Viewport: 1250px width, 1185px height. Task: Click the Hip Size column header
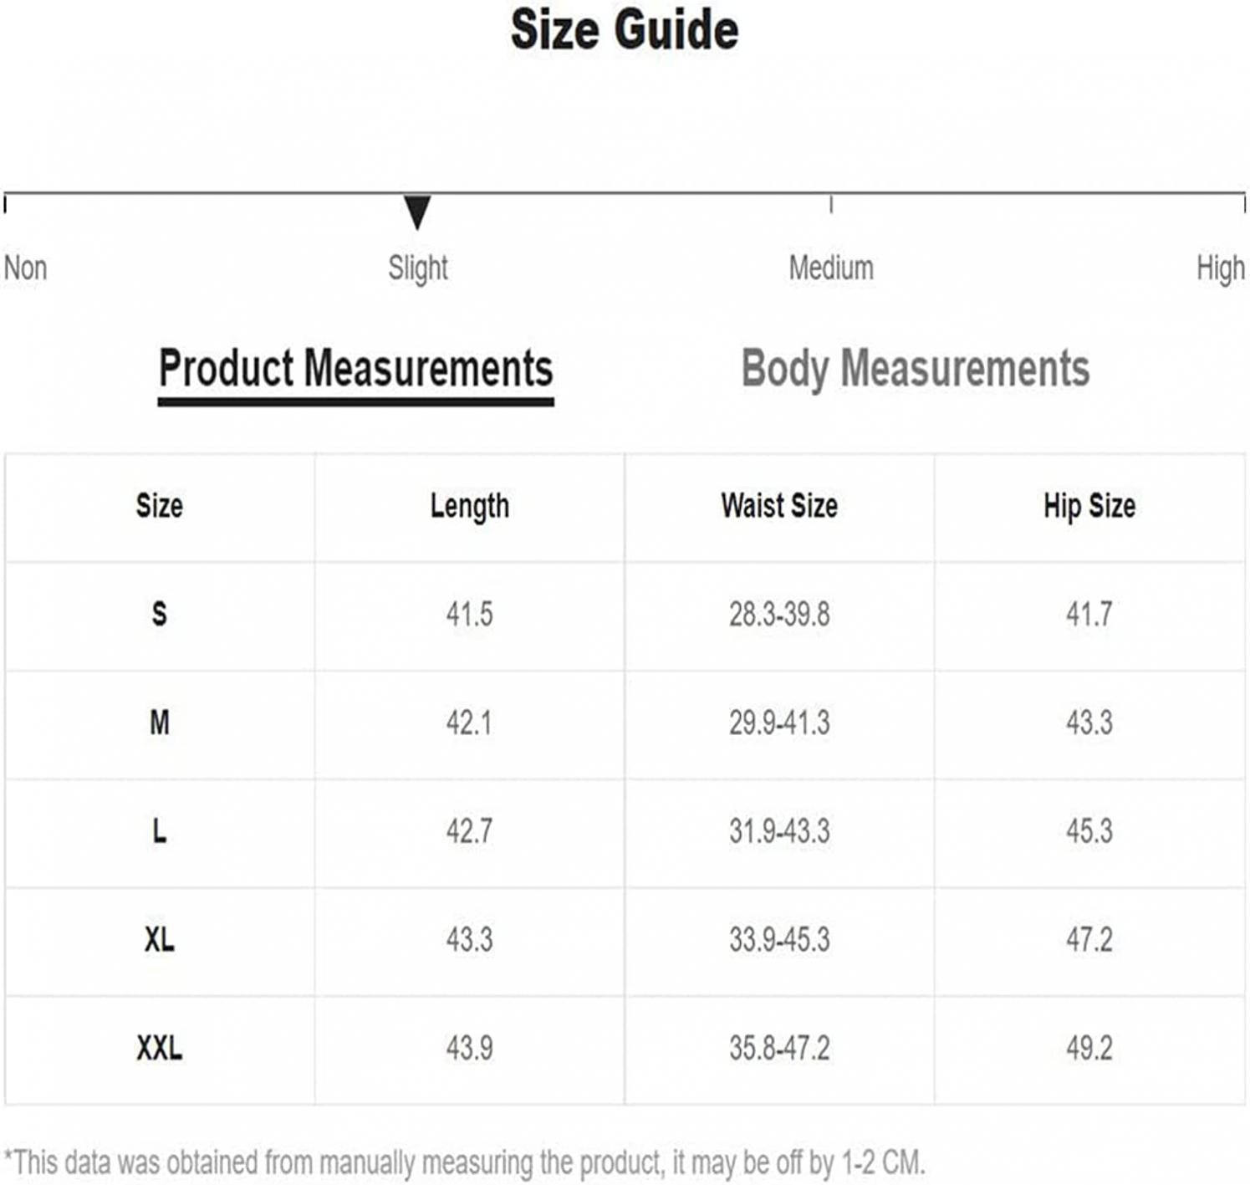click(x=1089, y=507)
